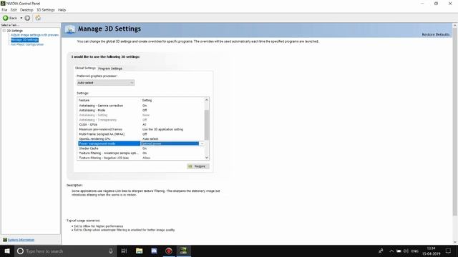Click the volume tray icon

[x=406, y=251]
